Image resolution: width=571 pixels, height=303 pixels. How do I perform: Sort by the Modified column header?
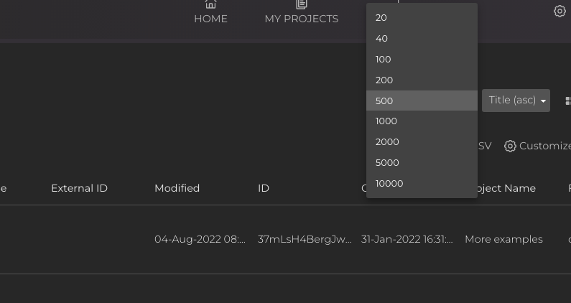(x=177, y=188)
